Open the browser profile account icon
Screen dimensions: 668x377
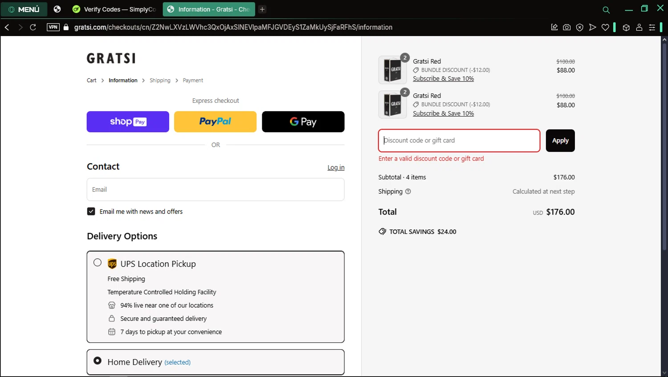[639, 27]
